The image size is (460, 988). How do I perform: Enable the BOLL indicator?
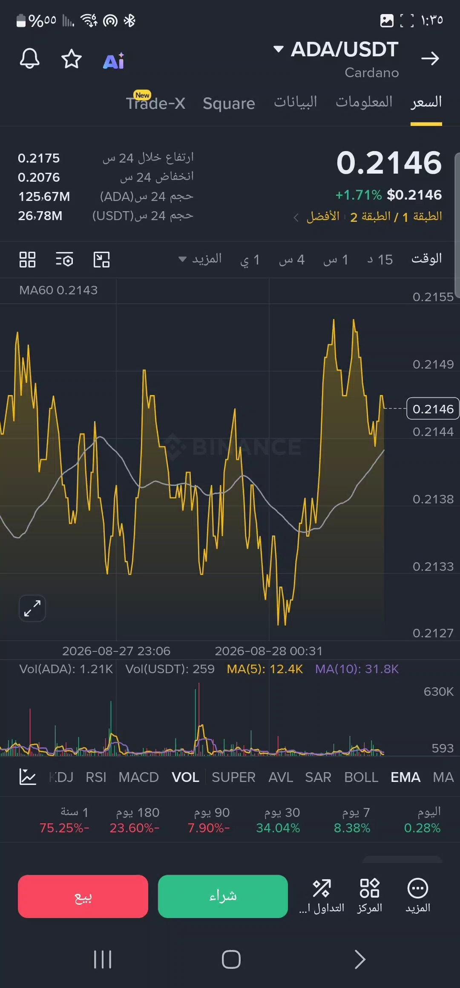361,777
